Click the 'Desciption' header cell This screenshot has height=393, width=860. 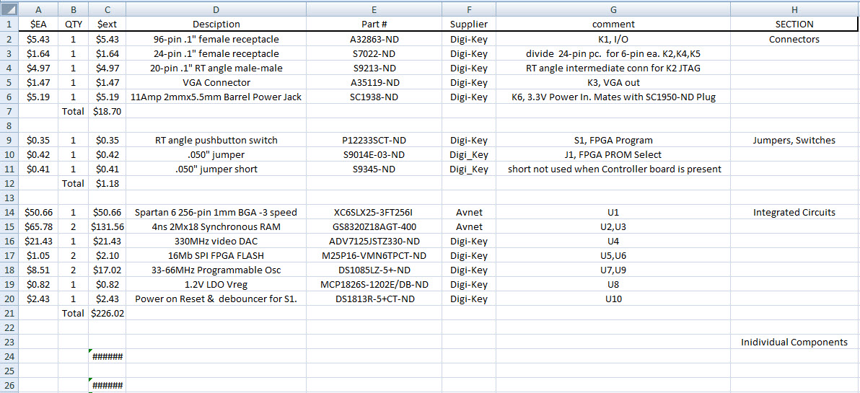216,25
